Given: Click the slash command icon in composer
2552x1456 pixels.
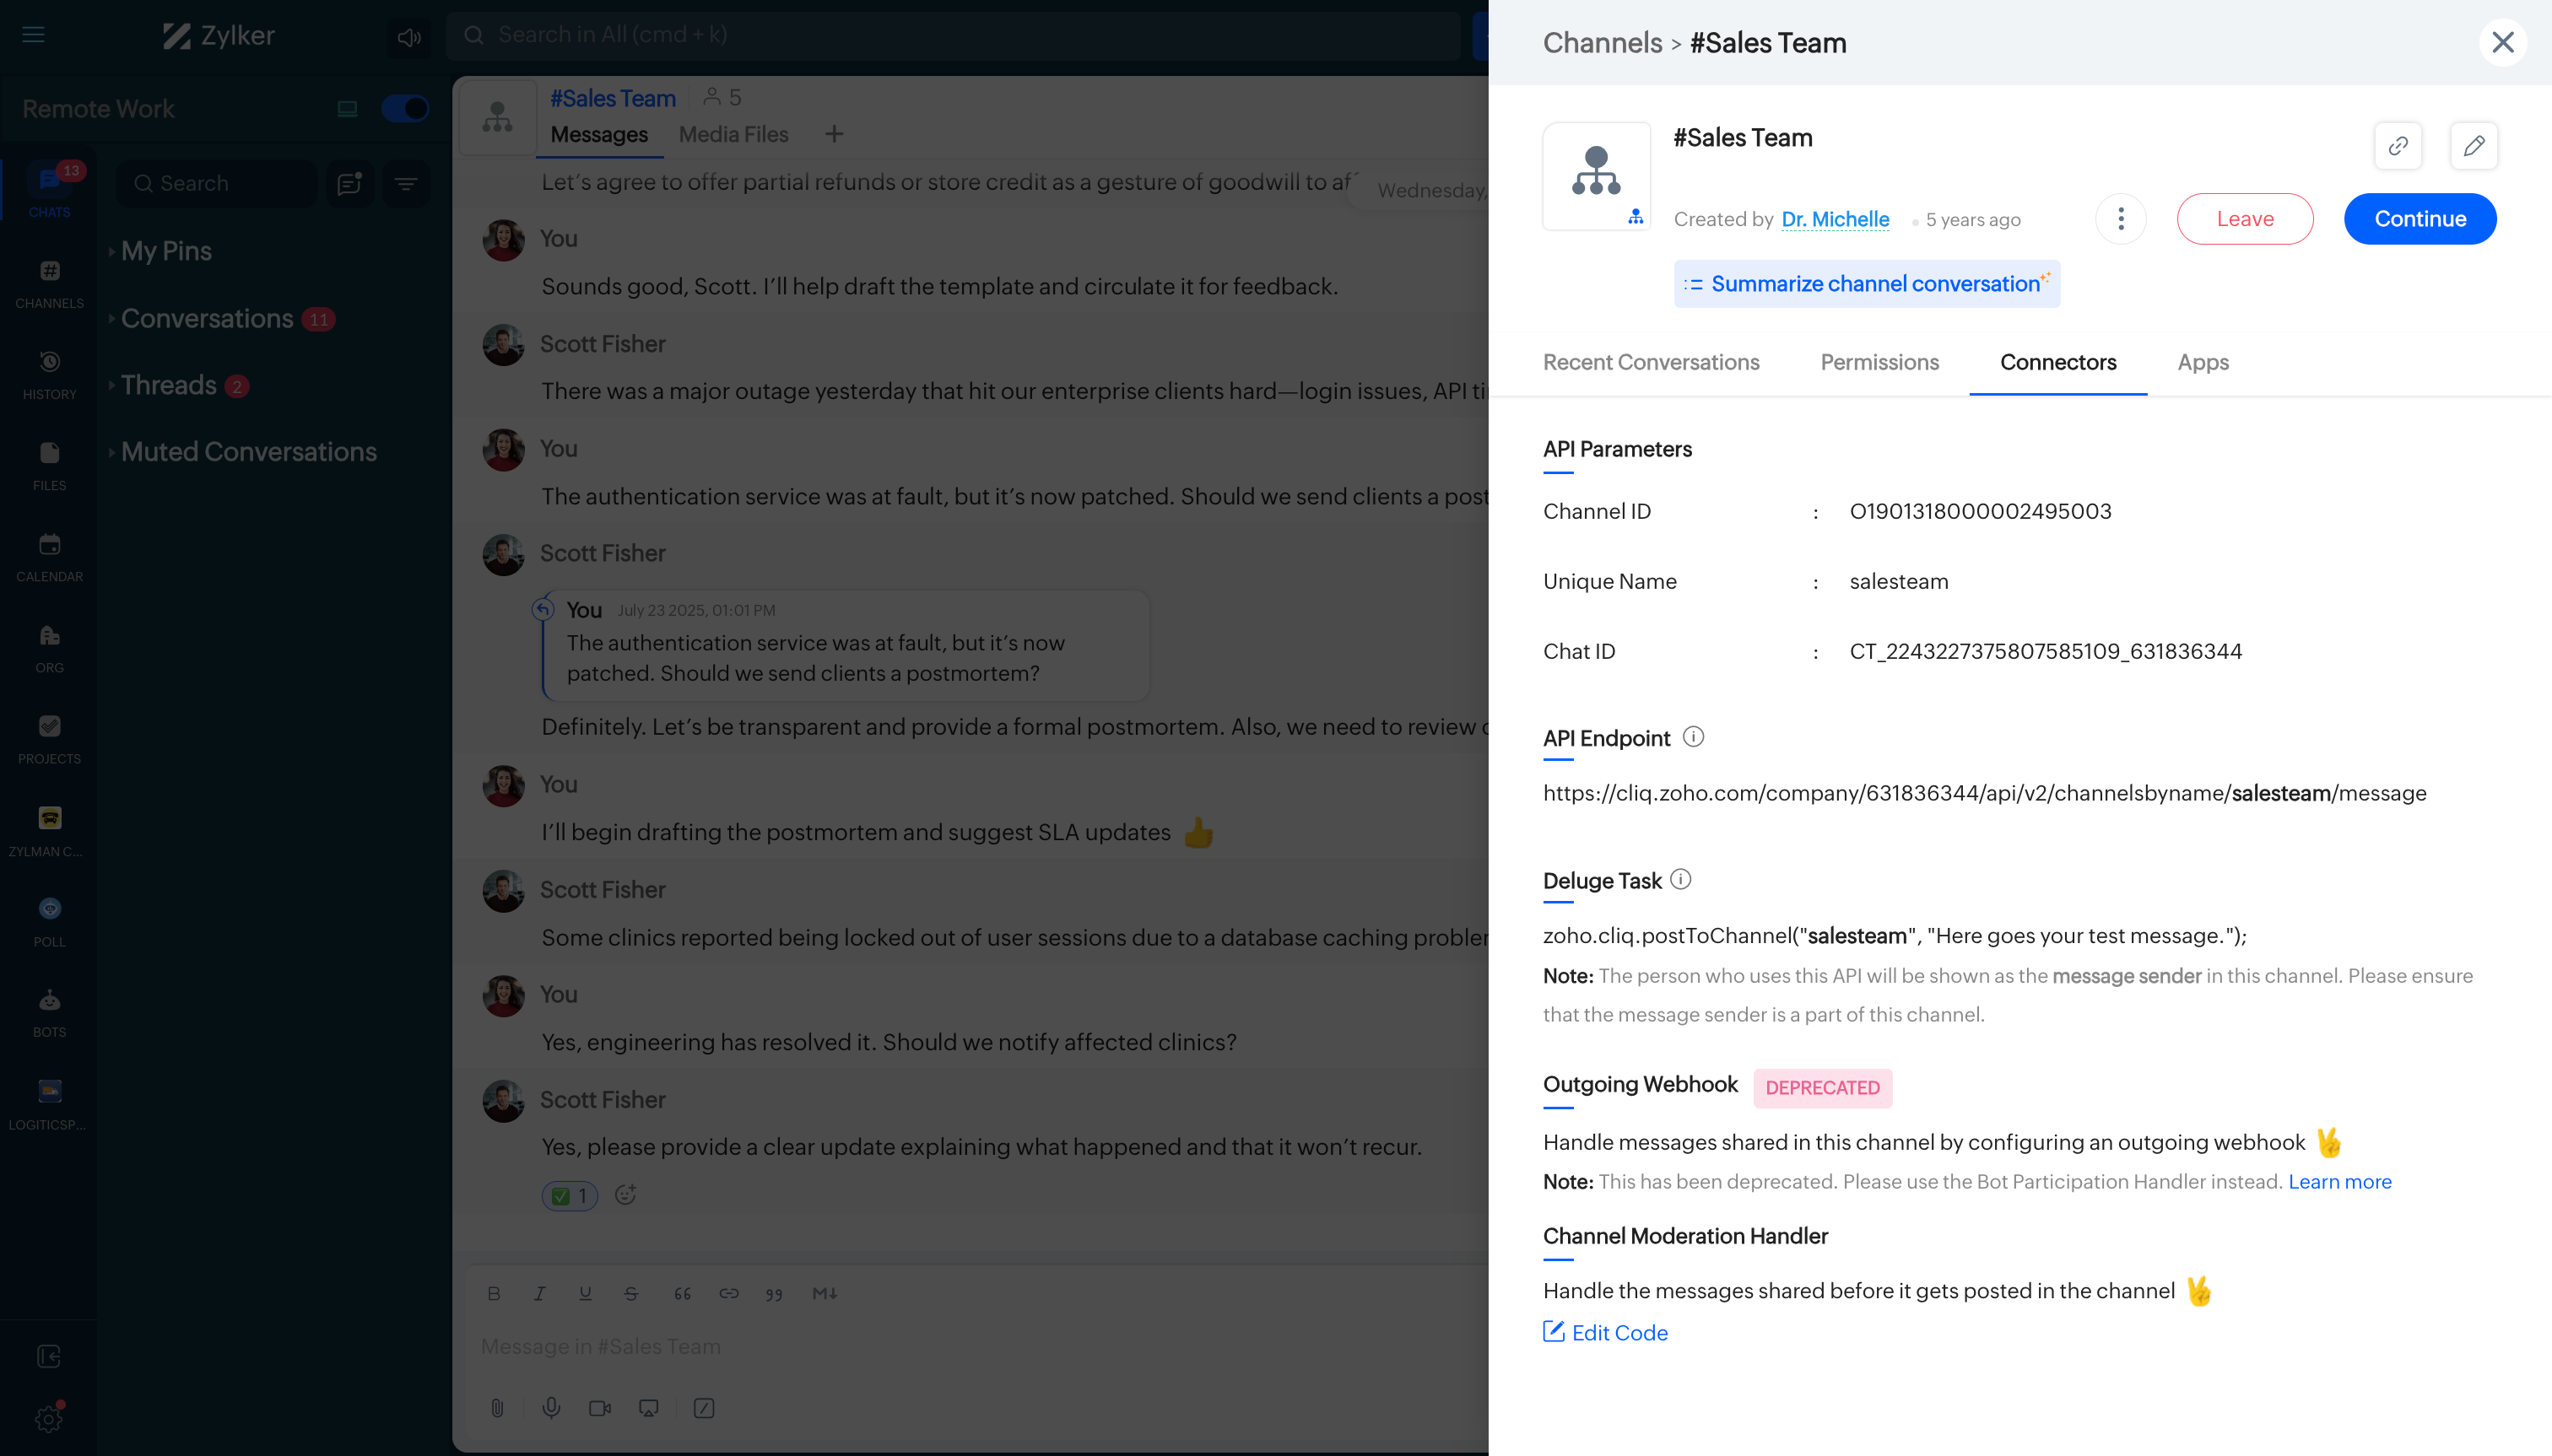Looking at the screenshot, I should point(703,1408).
